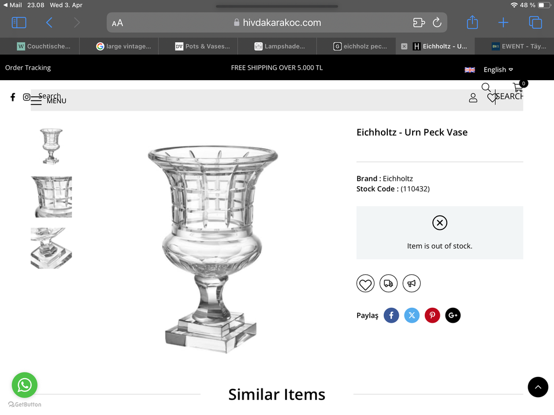The height and width of the screenshot is (415, 554).
Task: Share product on Pinterest
Action: [x=432, y=315]
